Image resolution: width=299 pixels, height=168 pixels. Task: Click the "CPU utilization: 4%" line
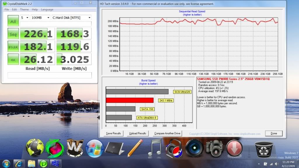coord(213,88)
